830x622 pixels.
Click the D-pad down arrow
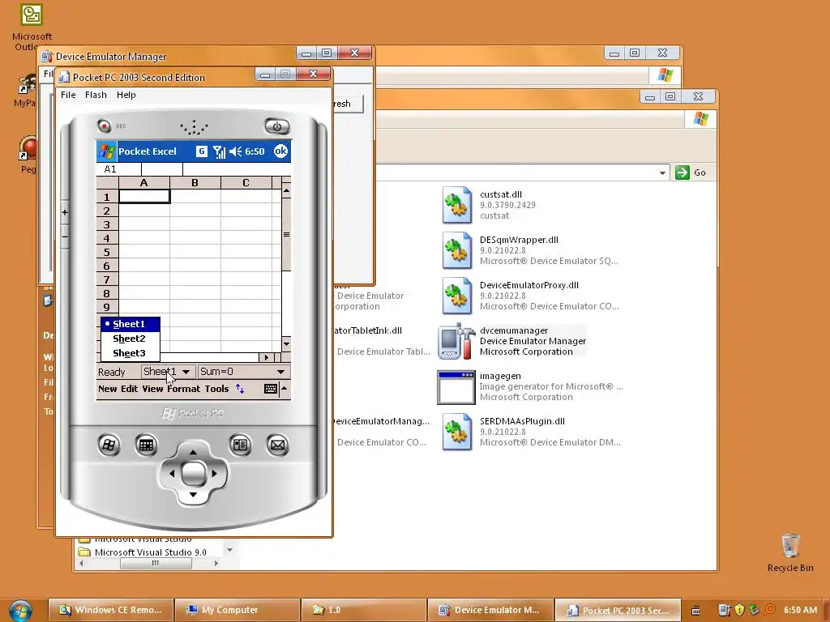click(x=193, y=495)
